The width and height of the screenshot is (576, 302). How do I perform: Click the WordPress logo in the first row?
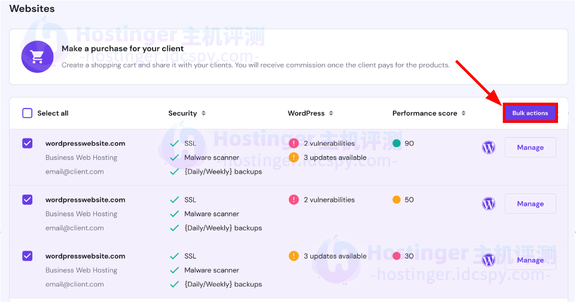pyautogui.click(x=489, y=147)
